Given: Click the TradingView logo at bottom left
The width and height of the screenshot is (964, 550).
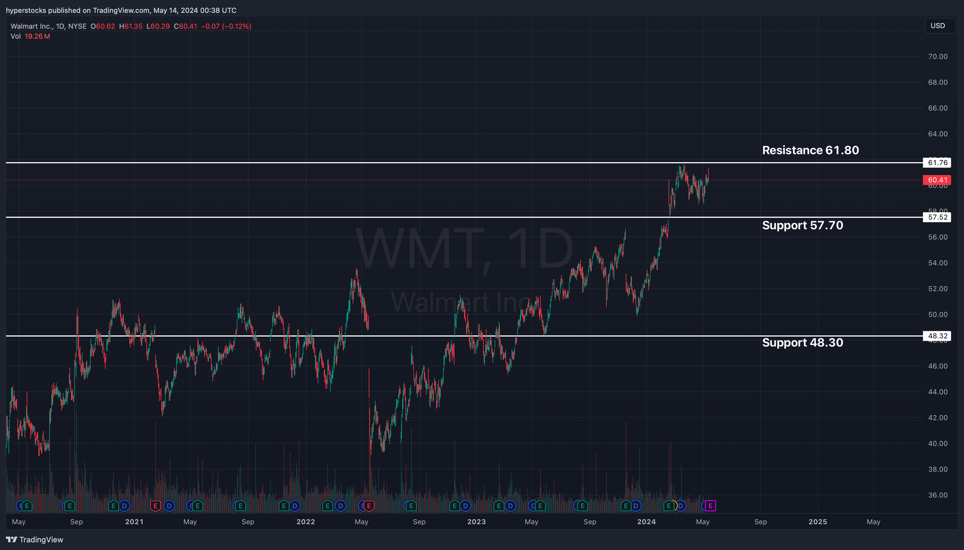Looking at the screenshot, I should point(34,540).
